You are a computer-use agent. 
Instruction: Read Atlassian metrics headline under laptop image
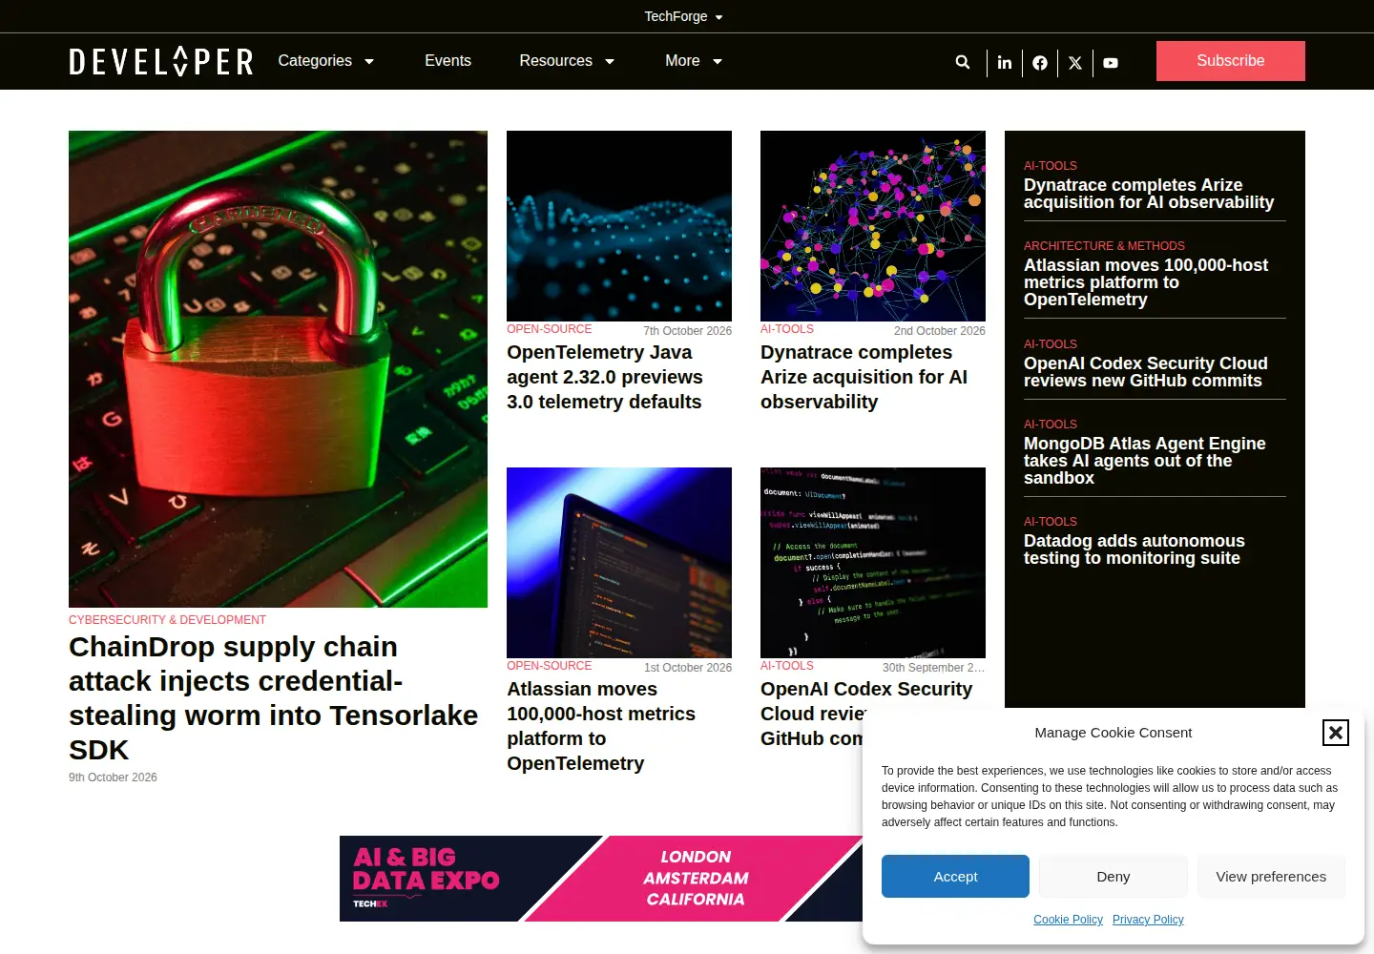tap(601, 726)
